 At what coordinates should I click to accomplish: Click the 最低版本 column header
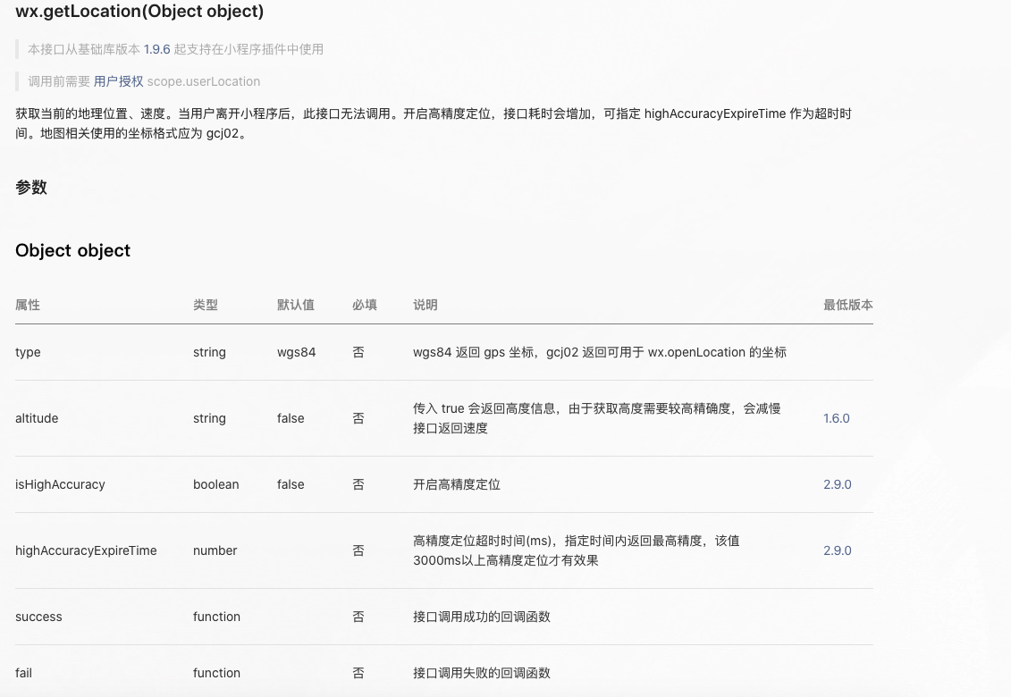pos(847,305)
